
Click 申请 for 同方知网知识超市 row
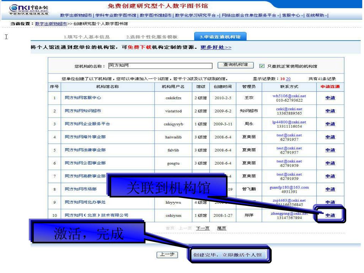click(x=330, y=111)
